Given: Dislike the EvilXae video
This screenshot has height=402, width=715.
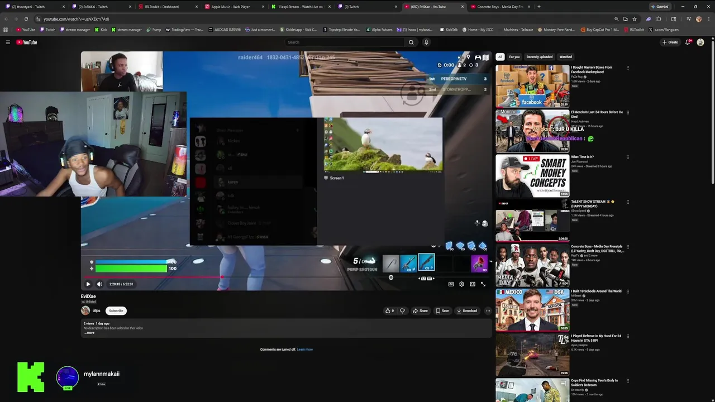Looking at the screenshot, I should (x=402, y=311).
